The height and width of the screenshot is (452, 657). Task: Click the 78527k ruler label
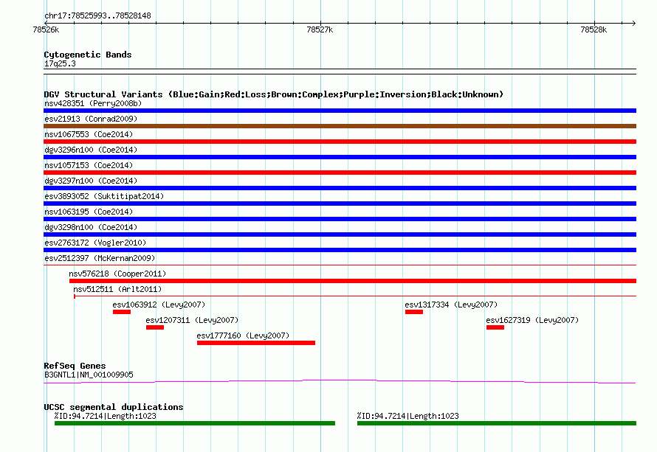320,29
